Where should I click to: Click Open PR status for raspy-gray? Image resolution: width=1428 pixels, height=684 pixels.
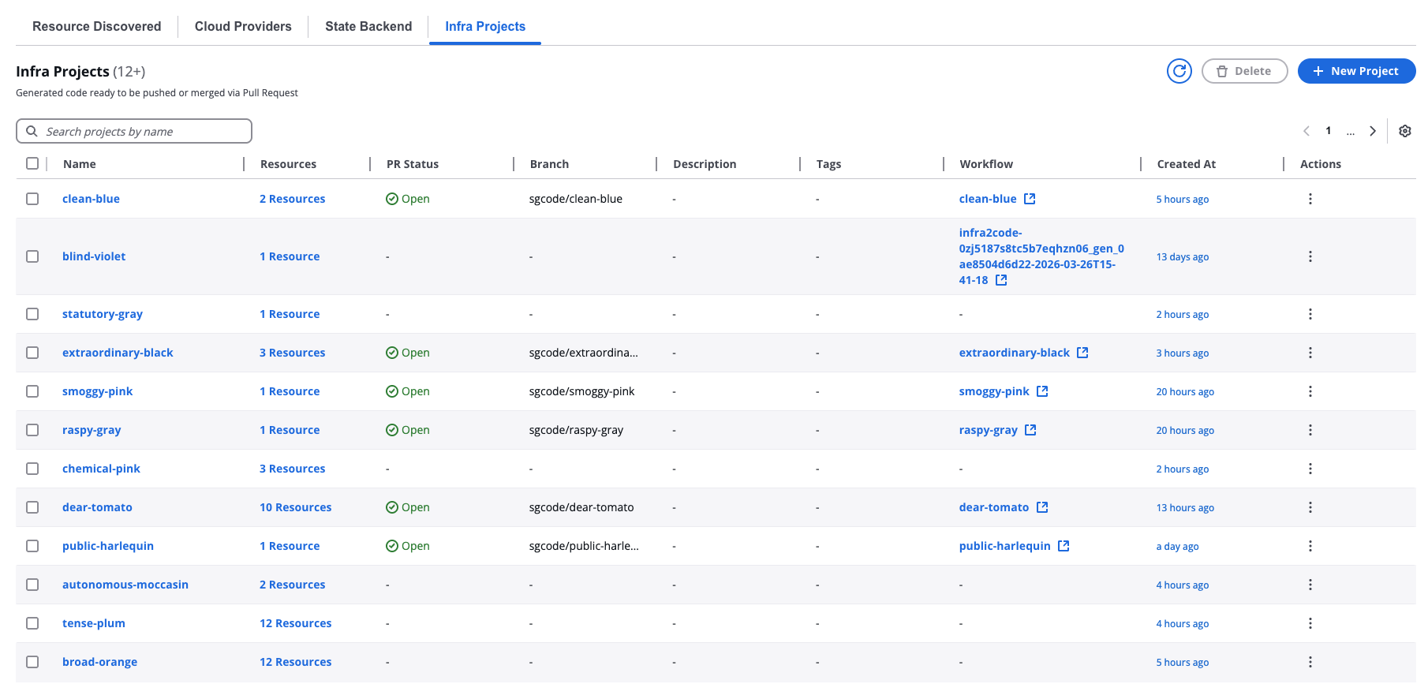(408, 430)
